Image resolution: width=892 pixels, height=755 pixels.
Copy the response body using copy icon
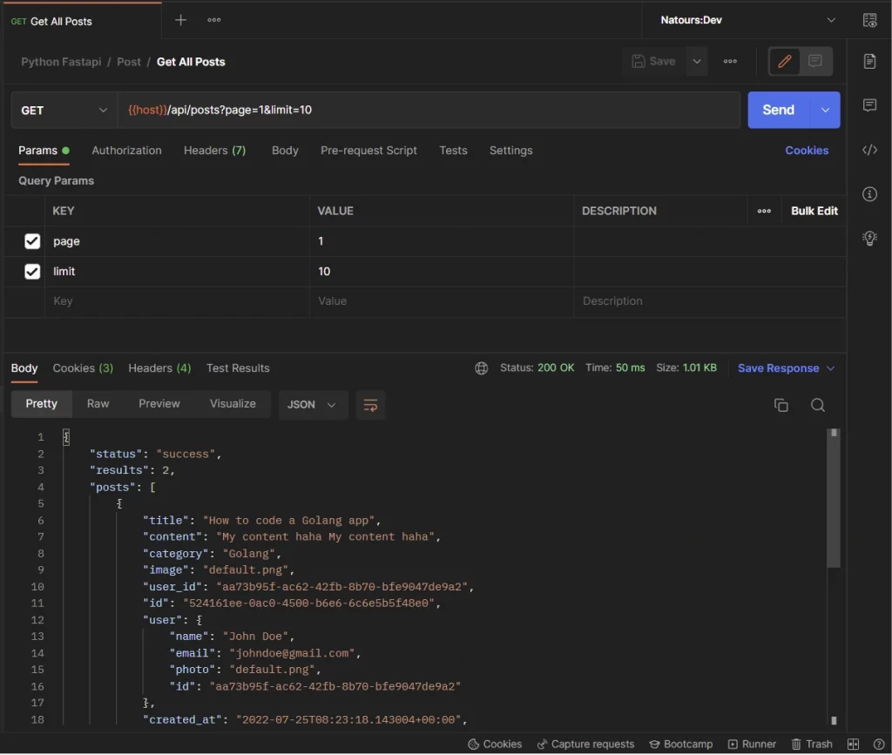coord(780,405)
